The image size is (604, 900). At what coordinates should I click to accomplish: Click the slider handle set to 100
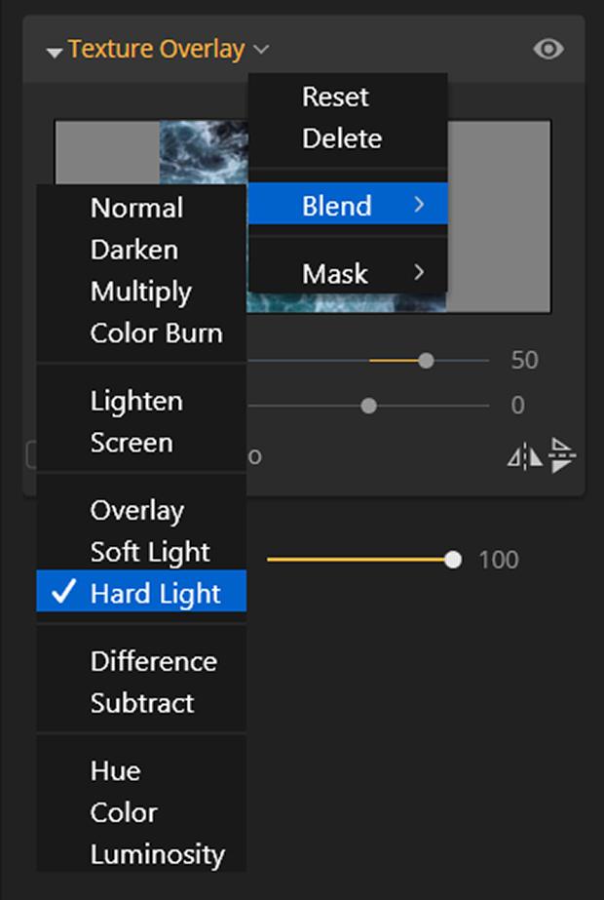click(453, 561)
